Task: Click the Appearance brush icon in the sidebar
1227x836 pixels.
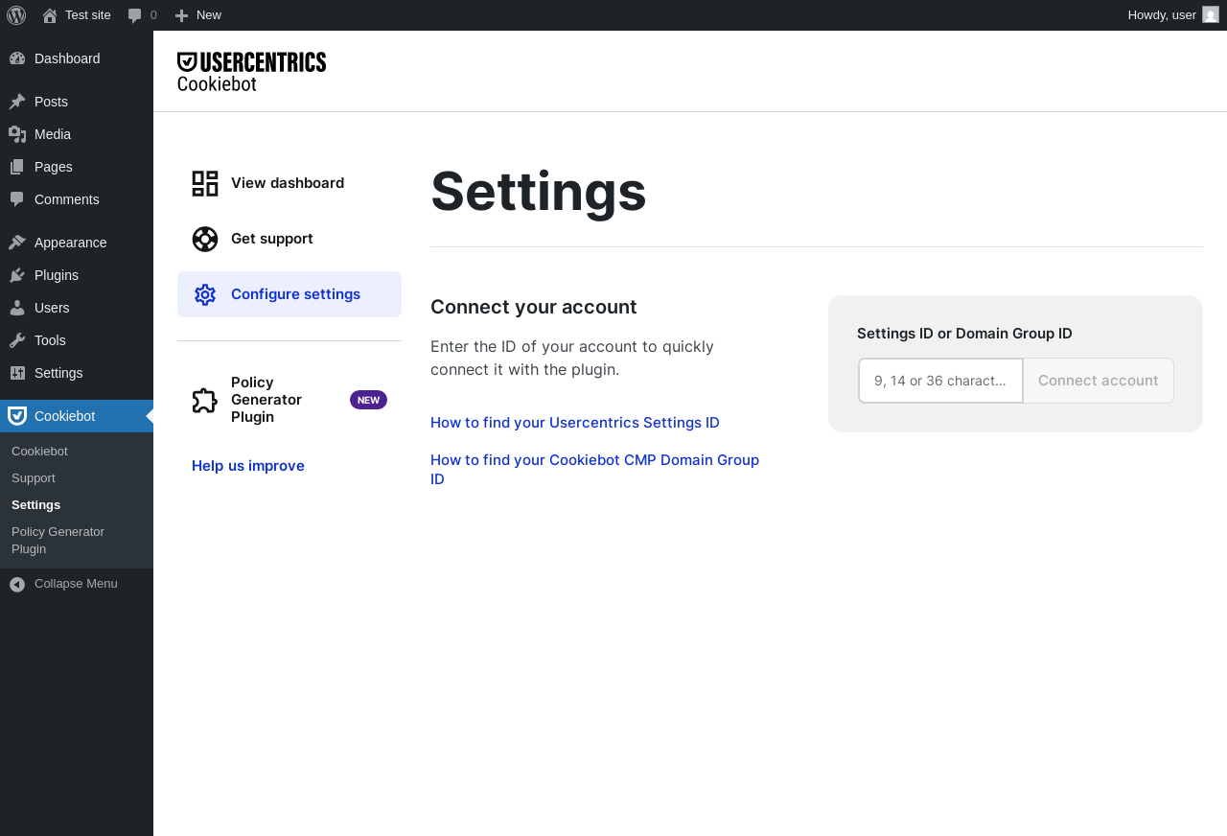Action: pyautogui.click(x=17, y=243)
